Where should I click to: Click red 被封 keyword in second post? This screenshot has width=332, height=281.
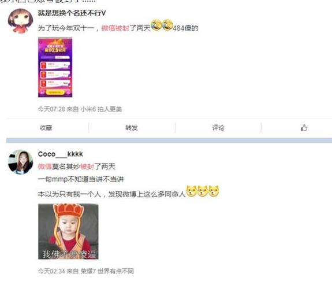87,167
